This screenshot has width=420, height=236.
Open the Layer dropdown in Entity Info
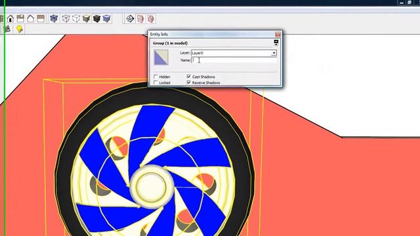pos(274,53)
